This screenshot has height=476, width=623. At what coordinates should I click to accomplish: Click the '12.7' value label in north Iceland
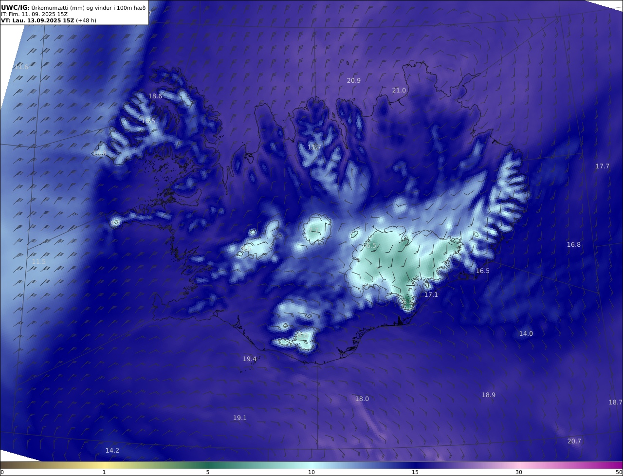tap(314, 147)
